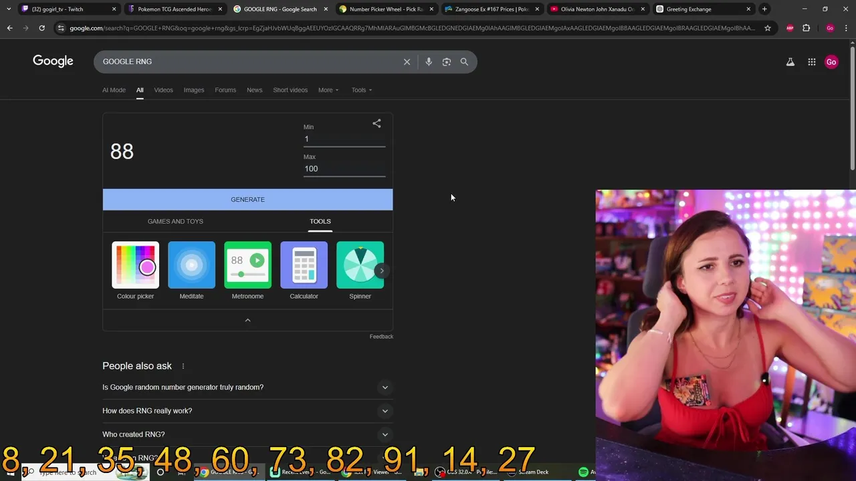Share the random number generator result

[x=377, y=124]
